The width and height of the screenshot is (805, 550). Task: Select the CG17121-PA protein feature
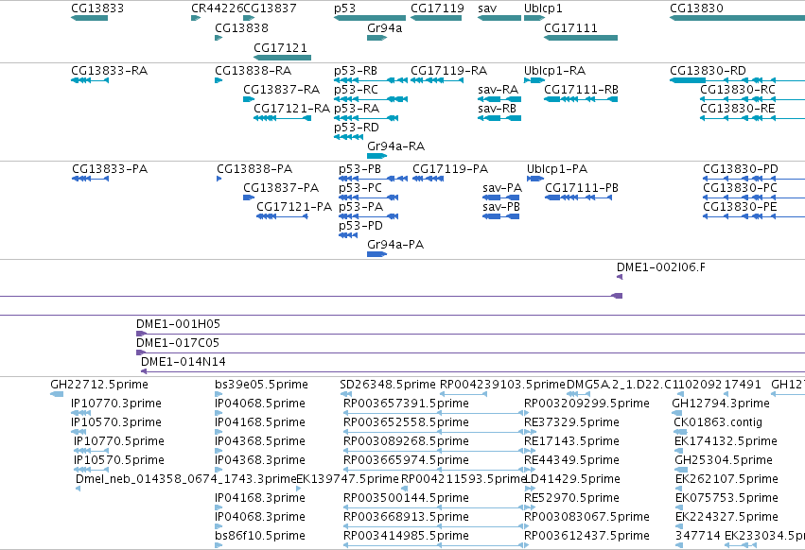(282, 216)
